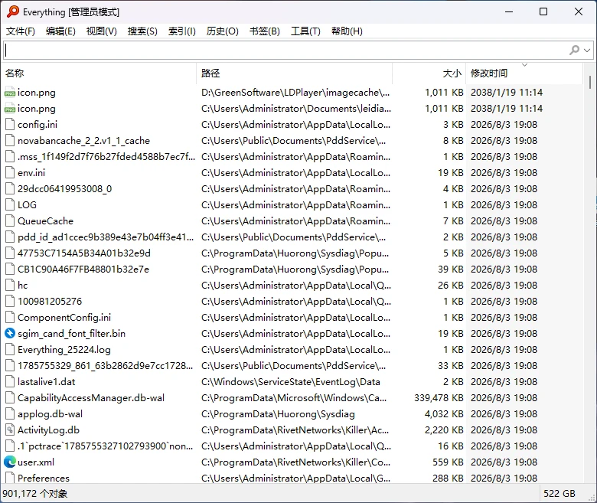Click file icon beside LOG
Image resolution: width=597 pixels, height=503 pixels.
tap(10, 205)
